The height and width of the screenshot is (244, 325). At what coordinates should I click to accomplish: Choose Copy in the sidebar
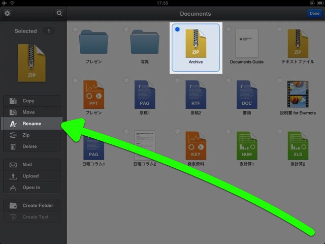click(x=31, y=101)
